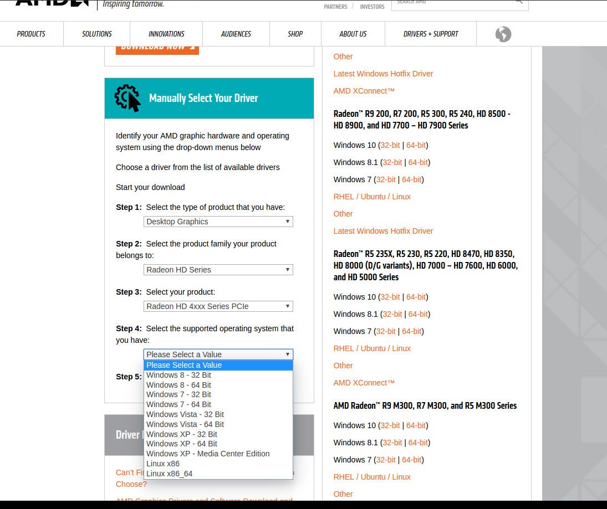Choose Linux x86 option
This screenshot has height=509, width=607.
point(218,464)
